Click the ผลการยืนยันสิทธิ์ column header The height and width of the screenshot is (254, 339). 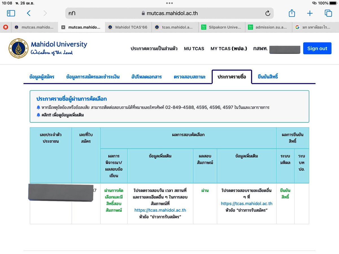[x=292, y=138]
